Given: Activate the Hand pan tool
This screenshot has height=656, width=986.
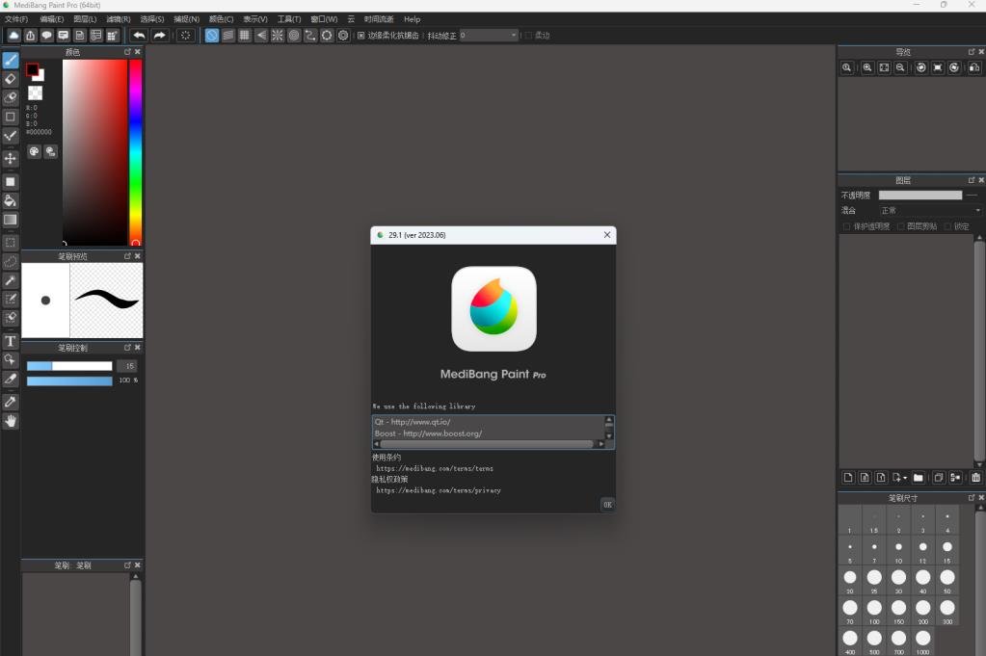Looking at the screenshot, I should click(x=11, y=421).
